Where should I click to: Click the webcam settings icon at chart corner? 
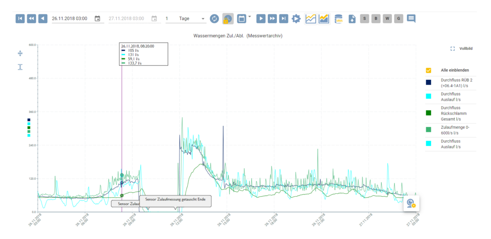click(x=411, y=203)
